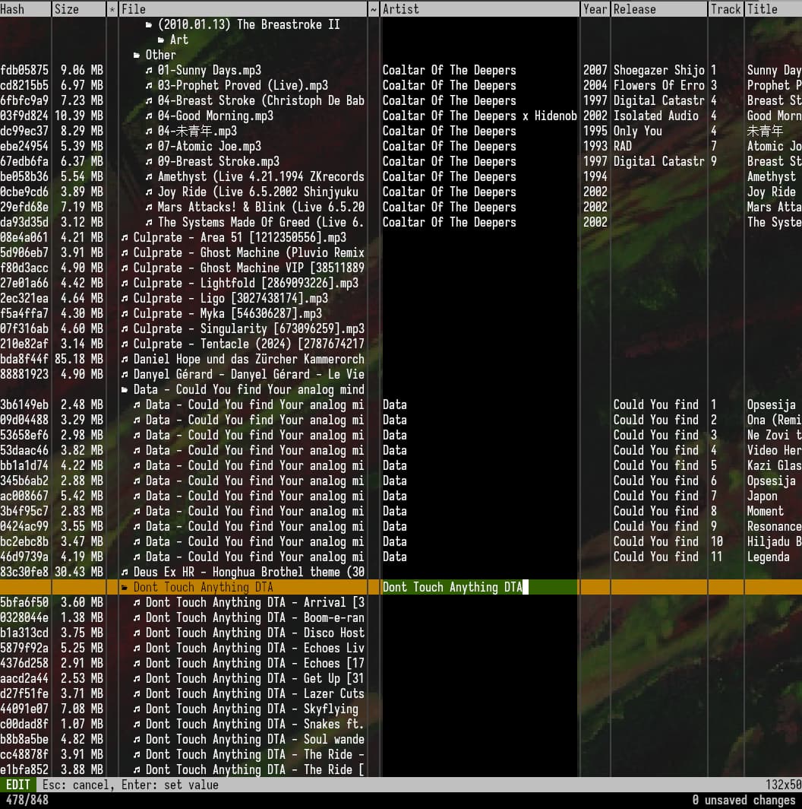The width and height of the screenshot is (802, 809).
Task: Click the hash cell bda8f44f
Action: click(x=24, y=360)
